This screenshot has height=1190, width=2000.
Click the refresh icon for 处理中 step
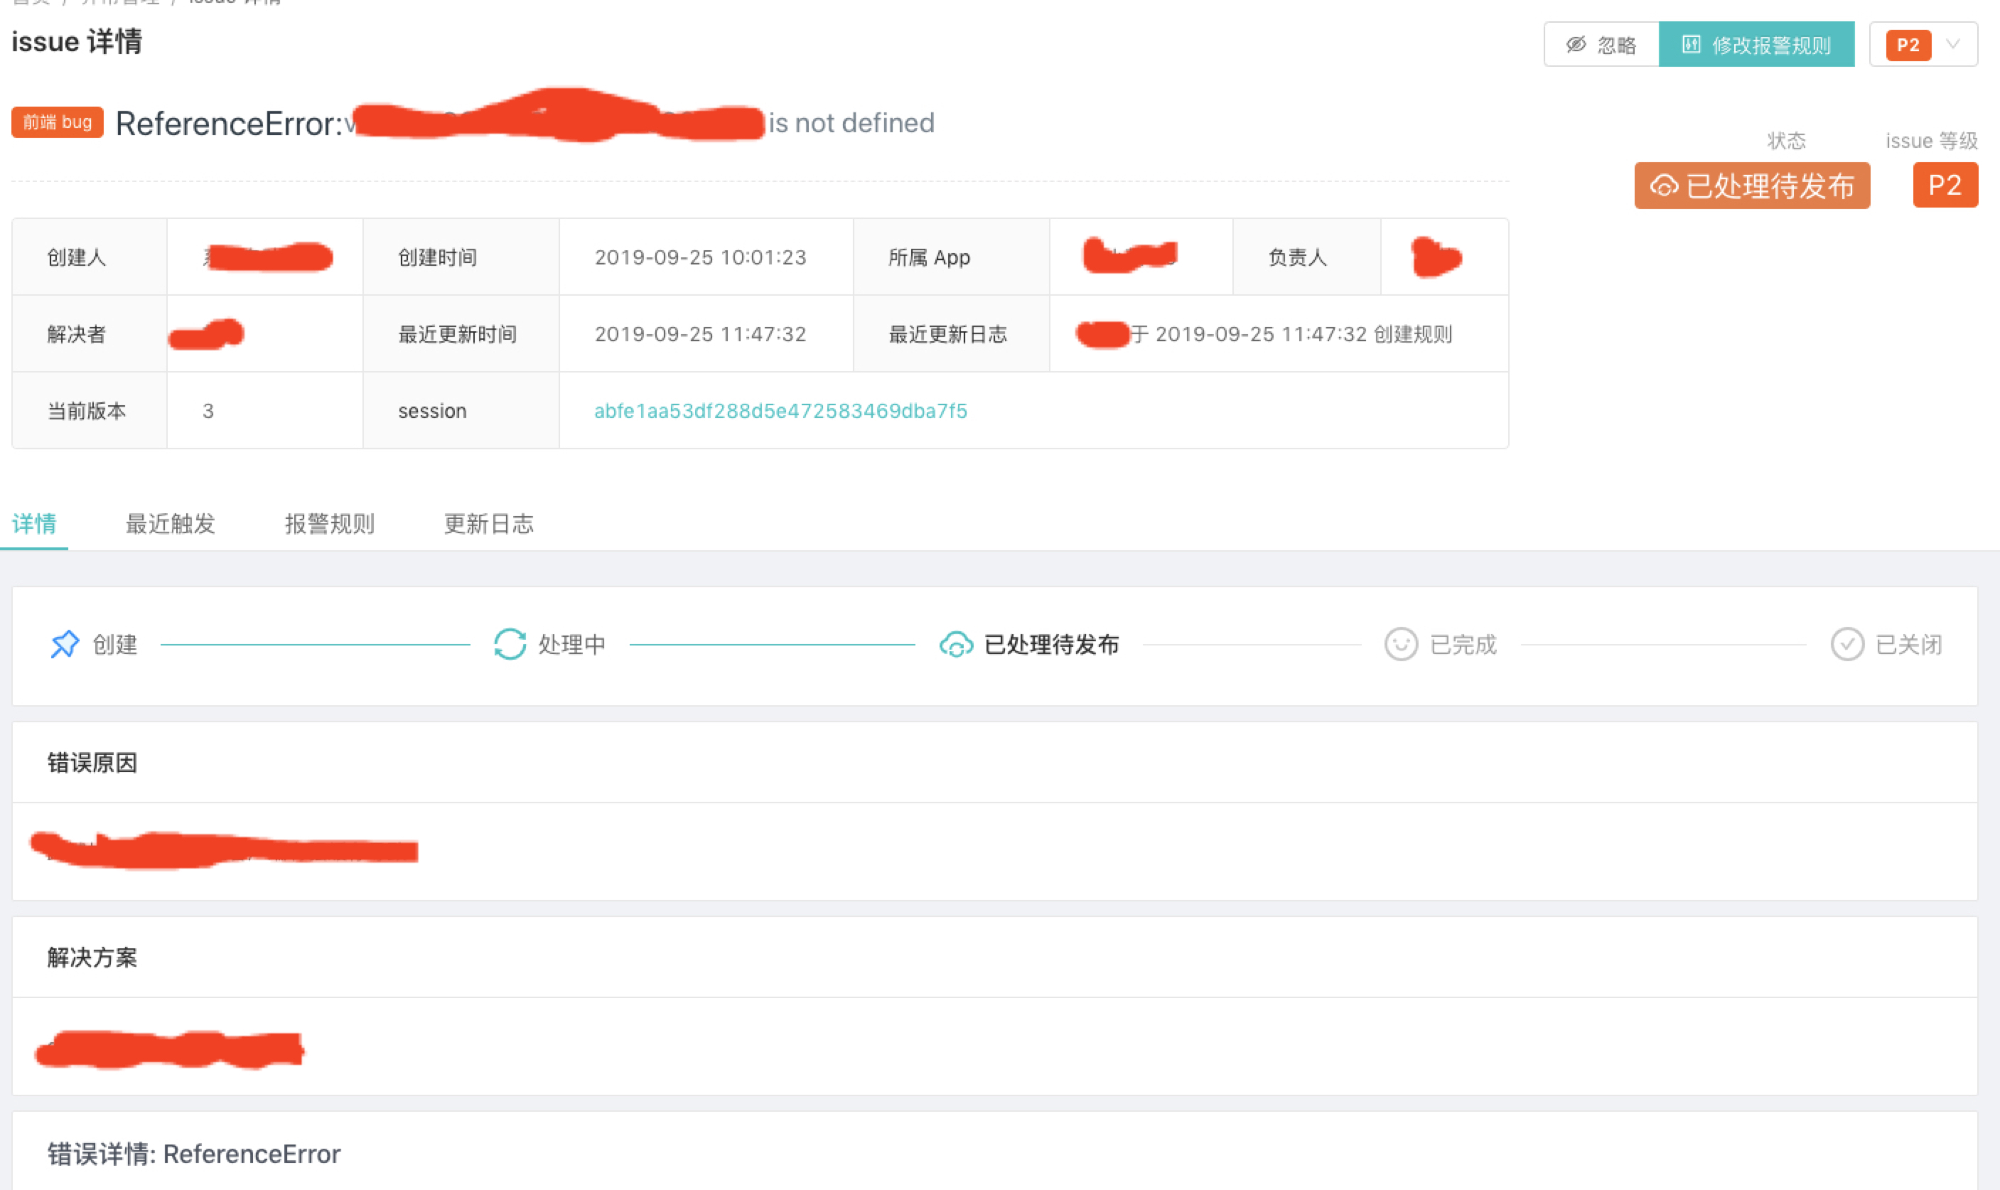510,644
